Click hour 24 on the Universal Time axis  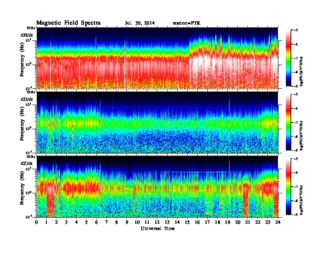278,222
